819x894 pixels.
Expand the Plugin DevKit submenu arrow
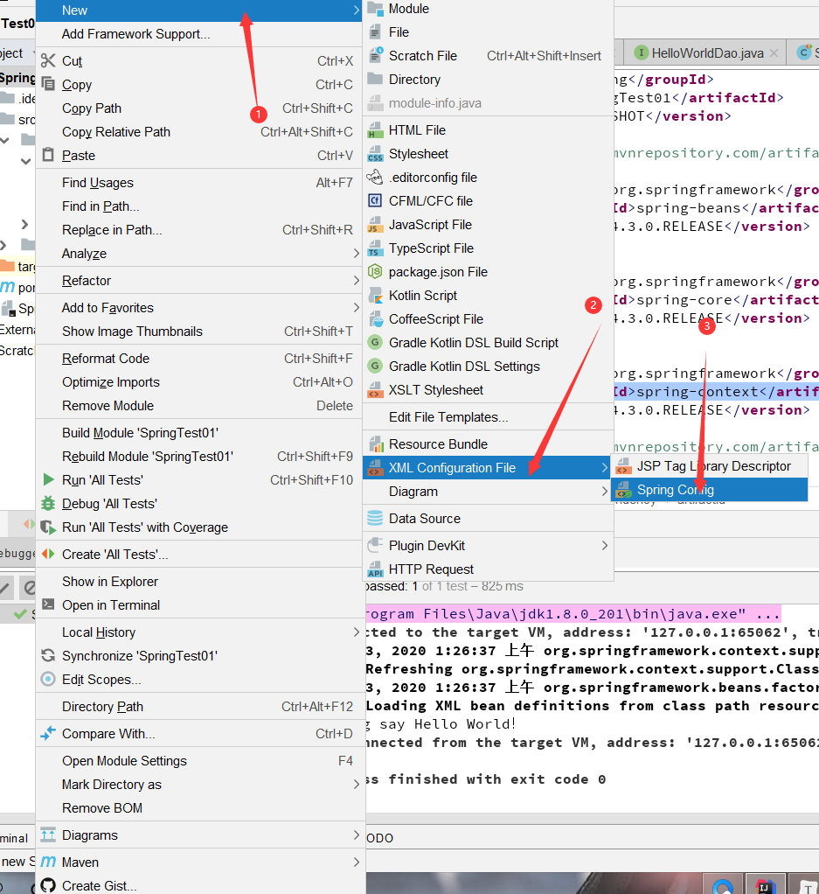pos(604,546)
